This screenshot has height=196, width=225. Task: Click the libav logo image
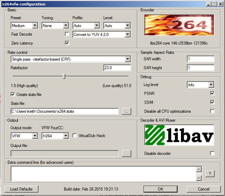[179, 135]
